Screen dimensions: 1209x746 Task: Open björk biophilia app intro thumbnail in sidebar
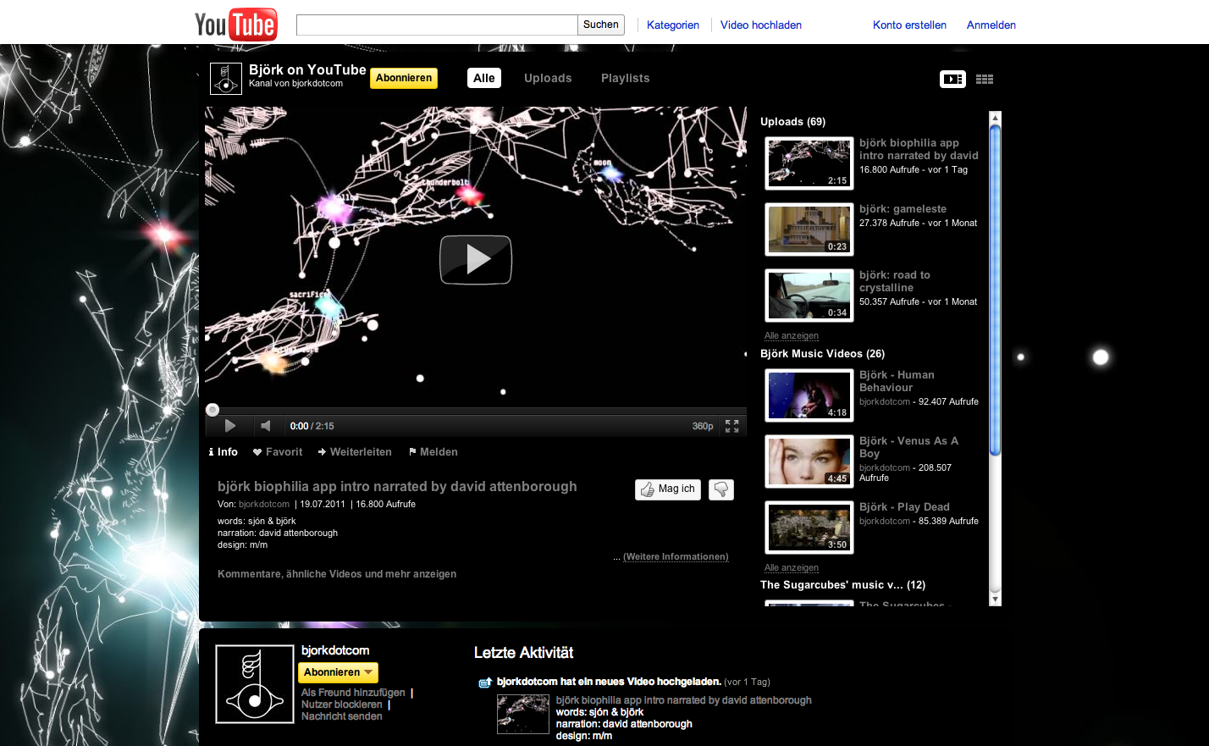click(809, 163)
